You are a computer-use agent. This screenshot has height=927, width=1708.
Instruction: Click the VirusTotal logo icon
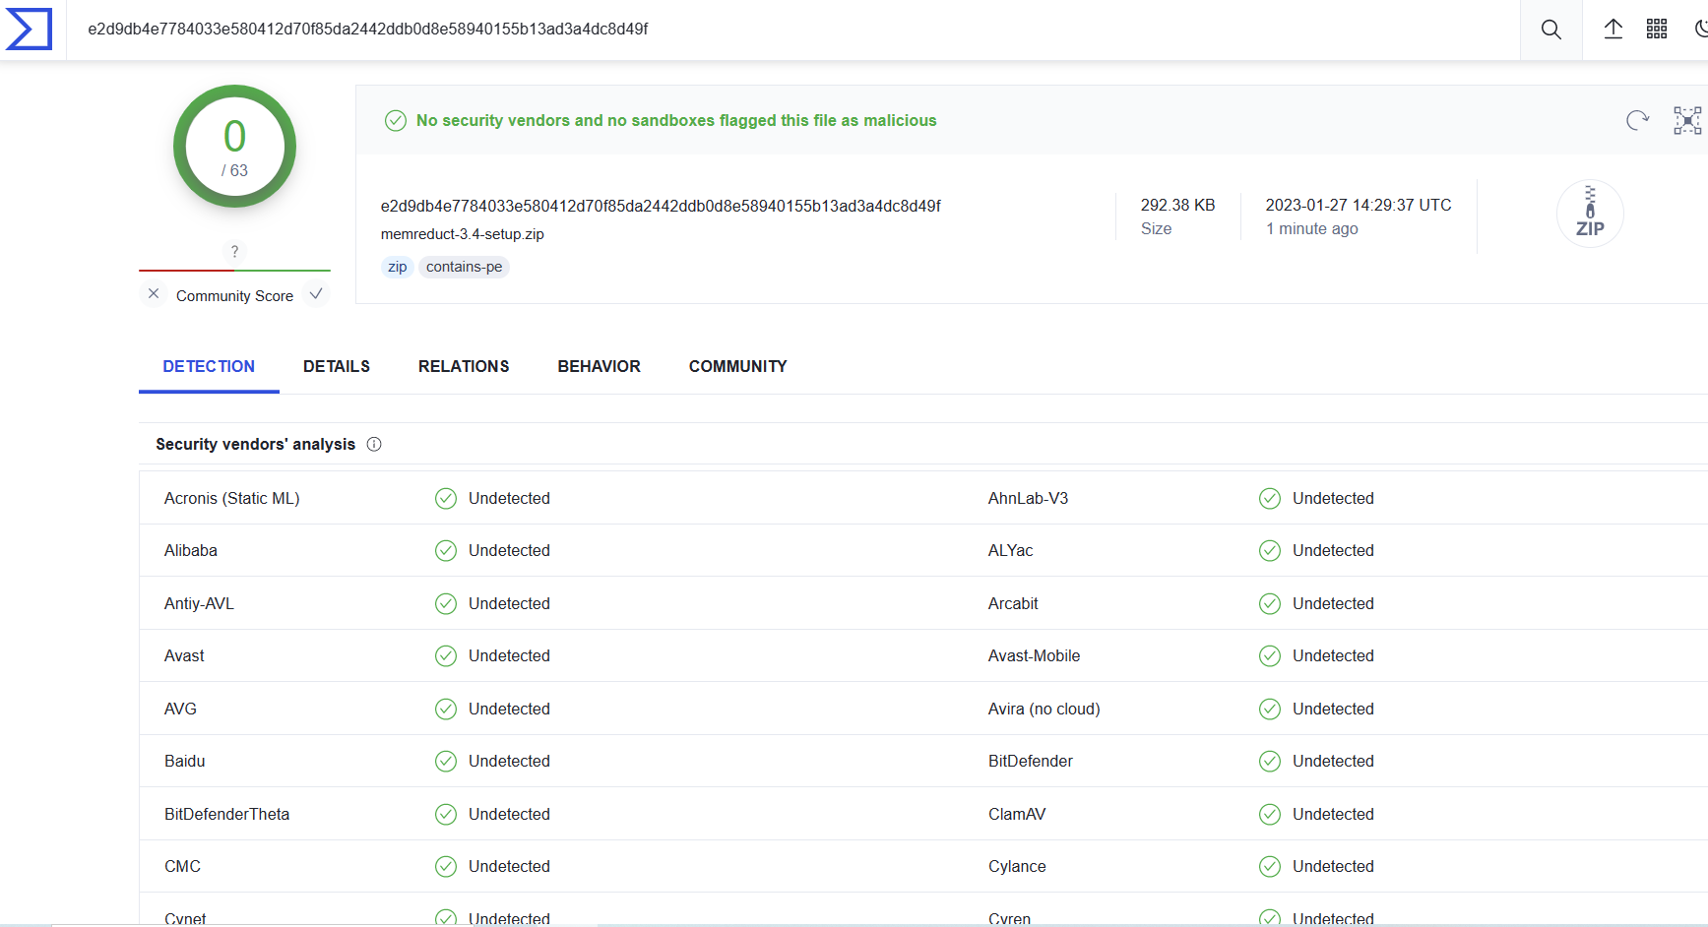(30, 29)
